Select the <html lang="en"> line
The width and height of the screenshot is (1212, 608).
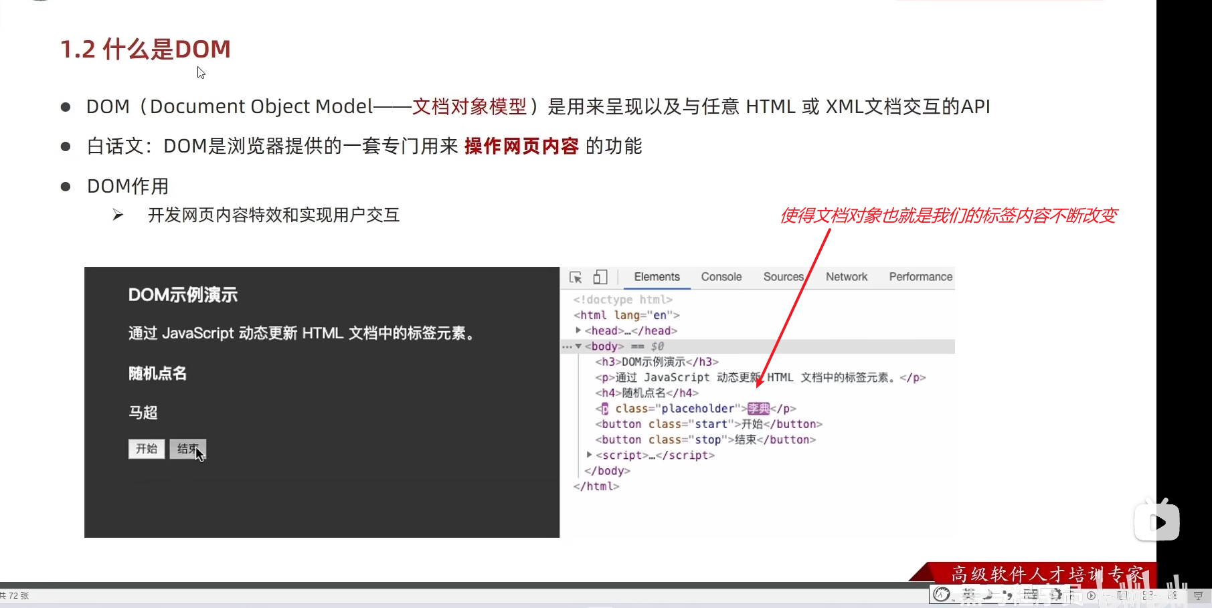(x=626, y=315)
